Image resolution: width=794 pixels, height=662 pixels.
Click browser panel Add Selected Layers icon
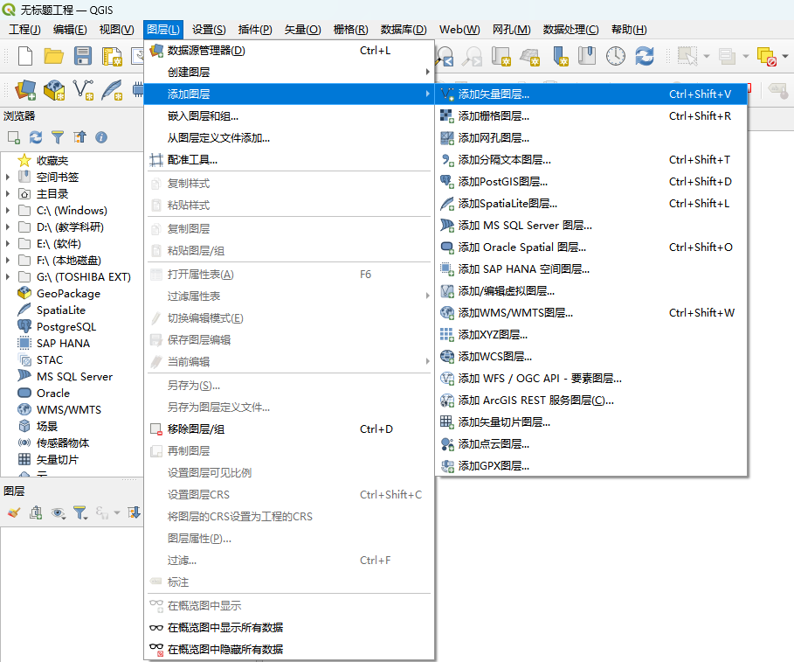[14, 137]
